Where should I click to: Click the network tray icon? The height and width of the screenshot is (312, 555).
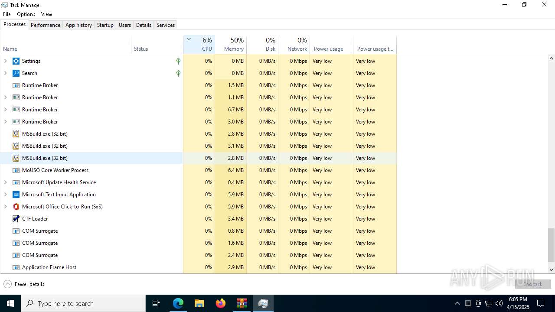click(x=489, y=303)
